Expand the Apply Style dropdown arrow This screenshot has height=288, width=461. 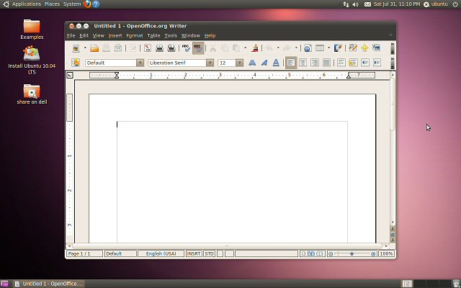click(x=140, y=63)
